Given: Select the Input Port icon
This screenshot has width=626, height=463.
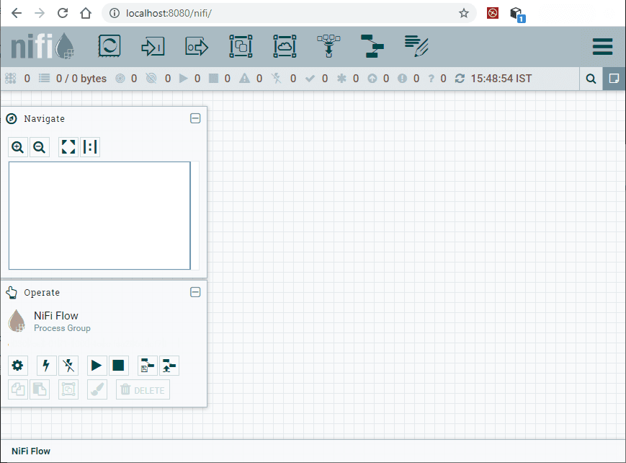Looking at the screenshot, I should (153, 47).
